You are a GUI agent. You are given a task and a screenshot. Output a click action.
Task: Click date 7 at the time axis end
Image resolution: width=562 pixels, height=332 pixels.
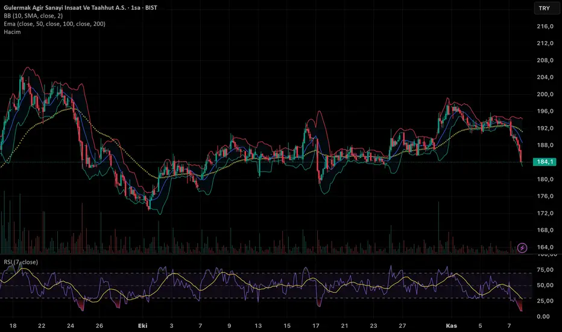510,325
